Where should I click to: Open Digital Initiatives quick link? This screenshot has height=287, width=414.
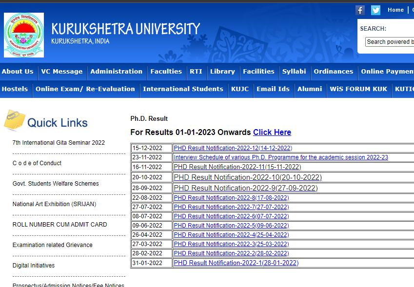coord(34,266)
